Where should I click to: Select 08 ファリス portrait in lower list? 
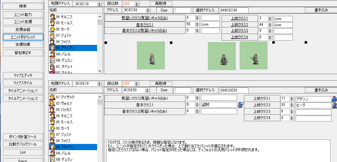(52, 141)
